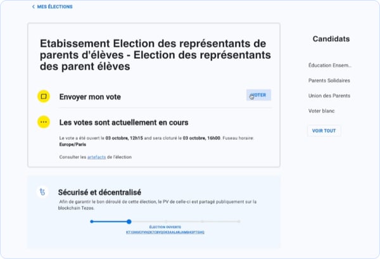
Task: Click the yellow three-dots status icon
Action: coord(44,122)
